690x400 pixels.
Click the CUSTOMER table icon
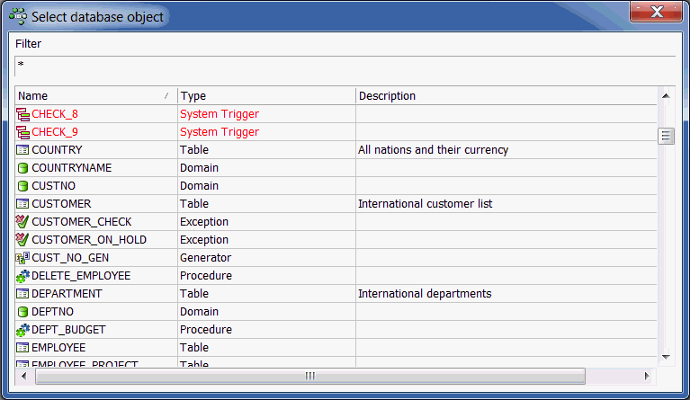[x=22, y=204]
